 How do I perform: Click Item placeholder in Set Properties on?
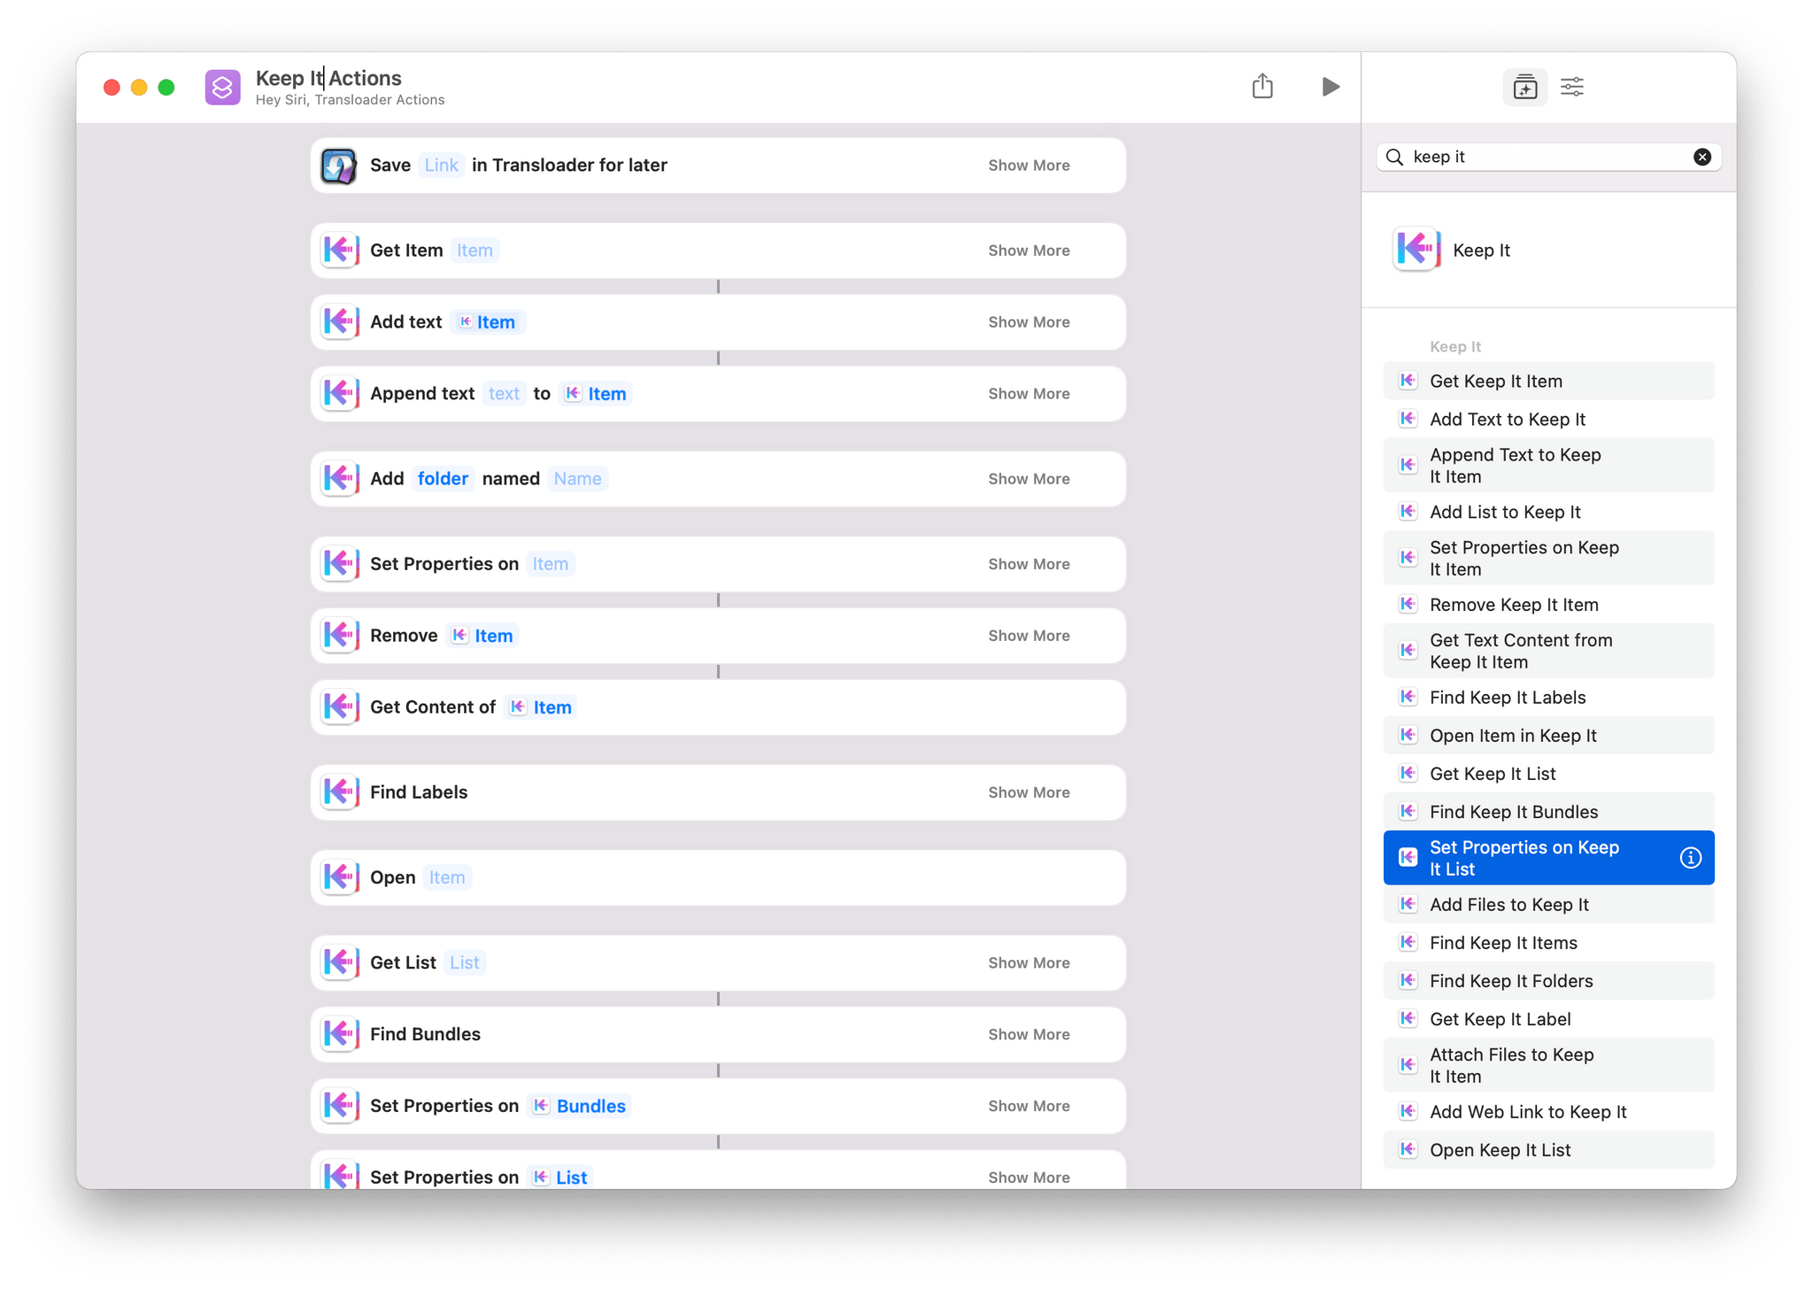pyautogui.click(x=551, y=564)
